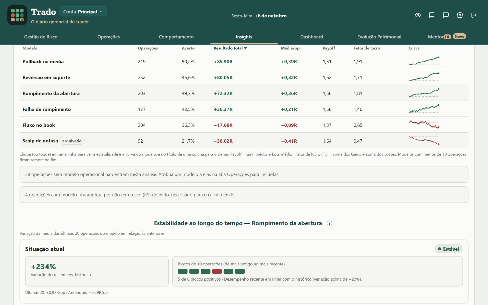Open the Mentor IA tab
Screen dimensions: 488x305
(439, 37)
